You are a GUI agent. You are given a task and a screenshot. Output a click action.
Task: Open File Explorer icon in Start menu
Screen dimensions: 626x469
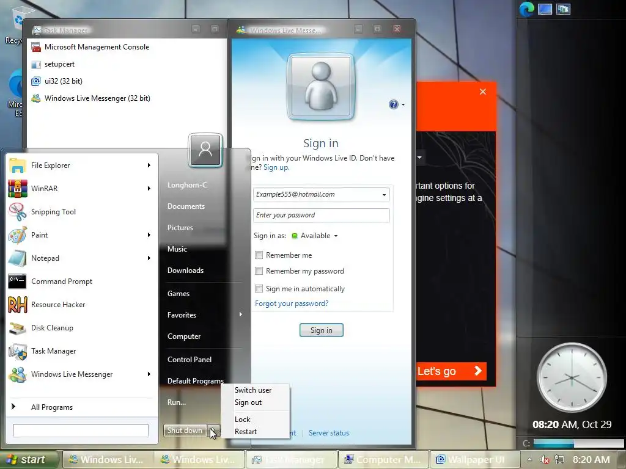[x=17, y=165]
